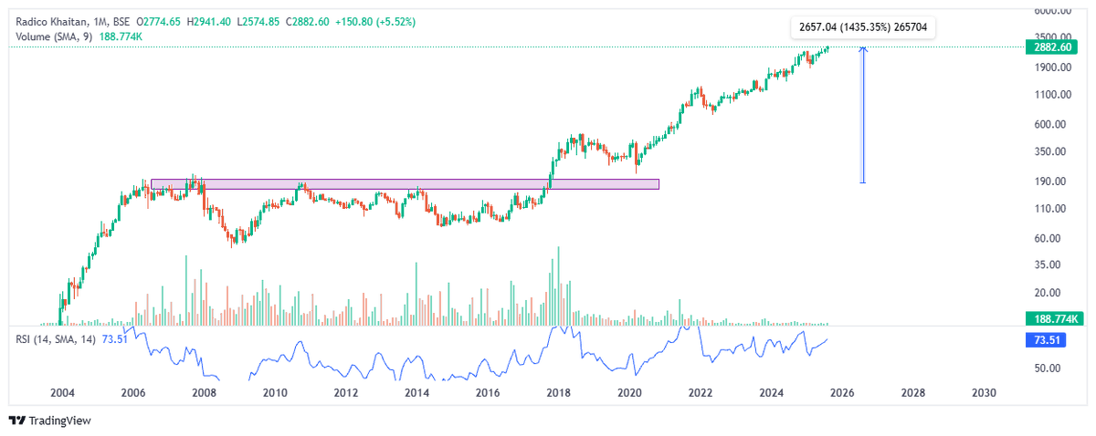Click the 2014 label on the time axis
Viewport: 1096px width, 436px height.
click(417, 393)
